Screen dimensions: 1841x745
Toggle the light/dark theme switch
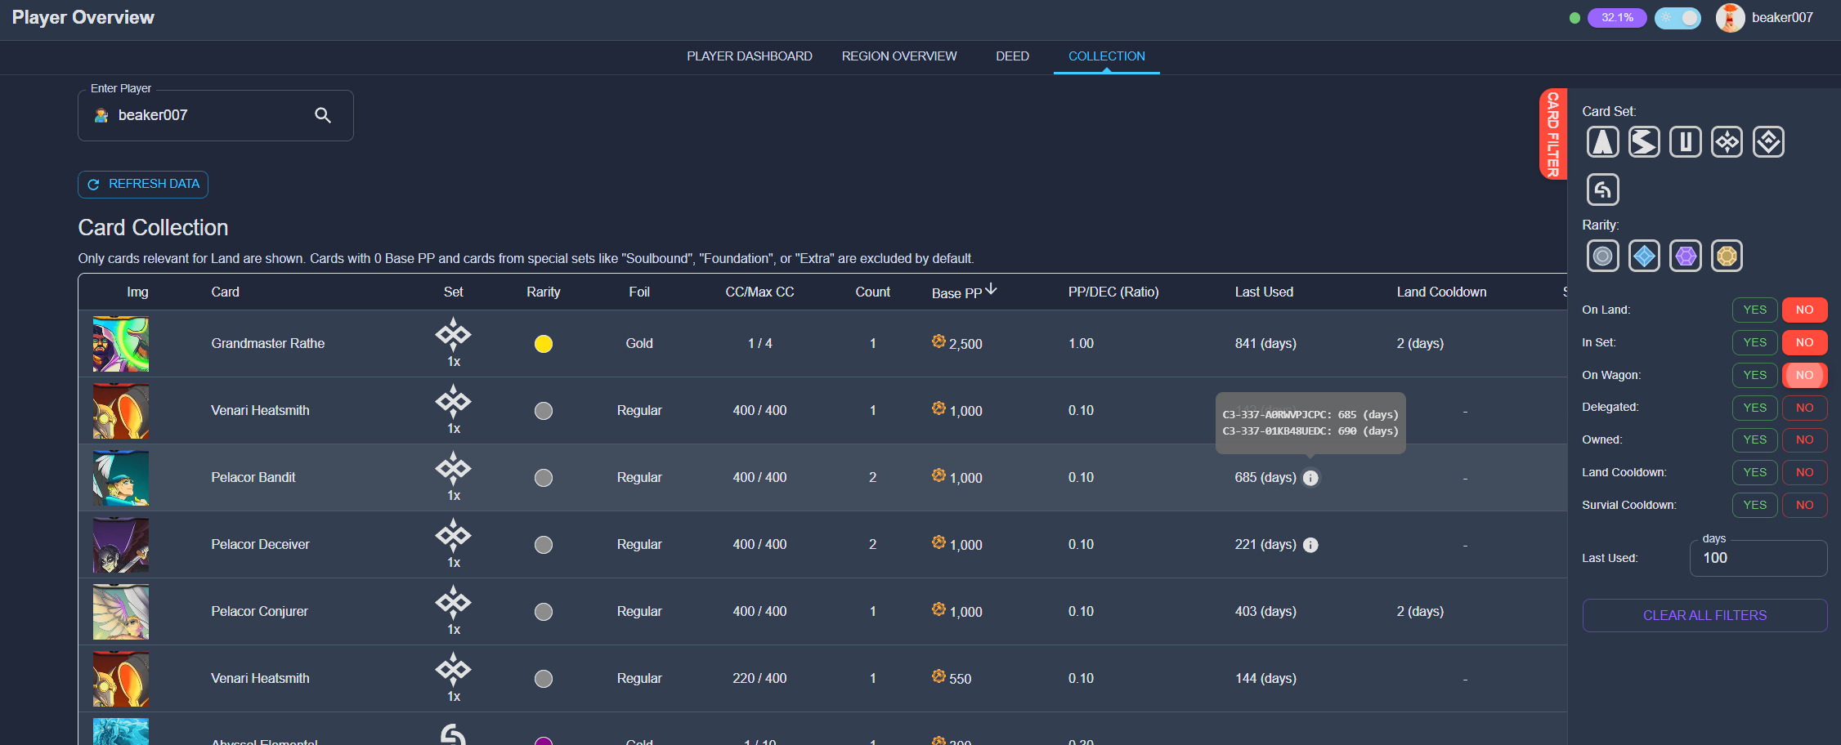(1677, 18)
